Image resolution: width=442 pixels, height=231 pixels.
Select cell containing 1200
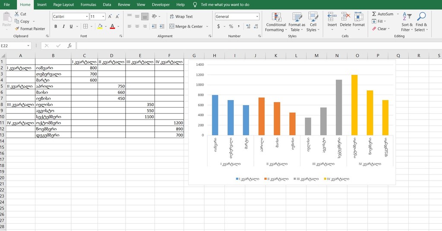169,123
